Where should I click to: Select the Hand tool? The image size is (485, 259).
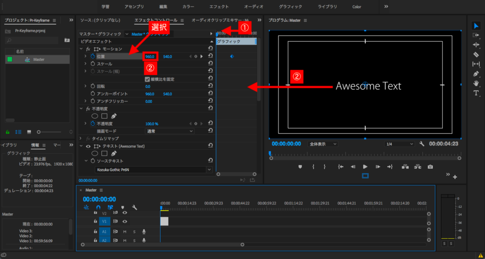tap(476, 83)
